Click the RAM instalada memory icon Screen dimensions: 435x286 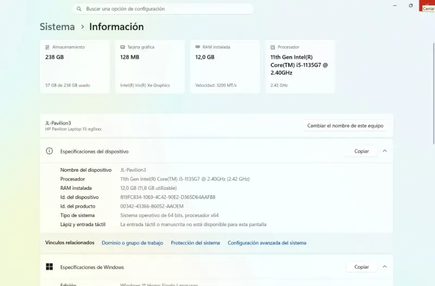pyautogui.click(x=197, y=47)
